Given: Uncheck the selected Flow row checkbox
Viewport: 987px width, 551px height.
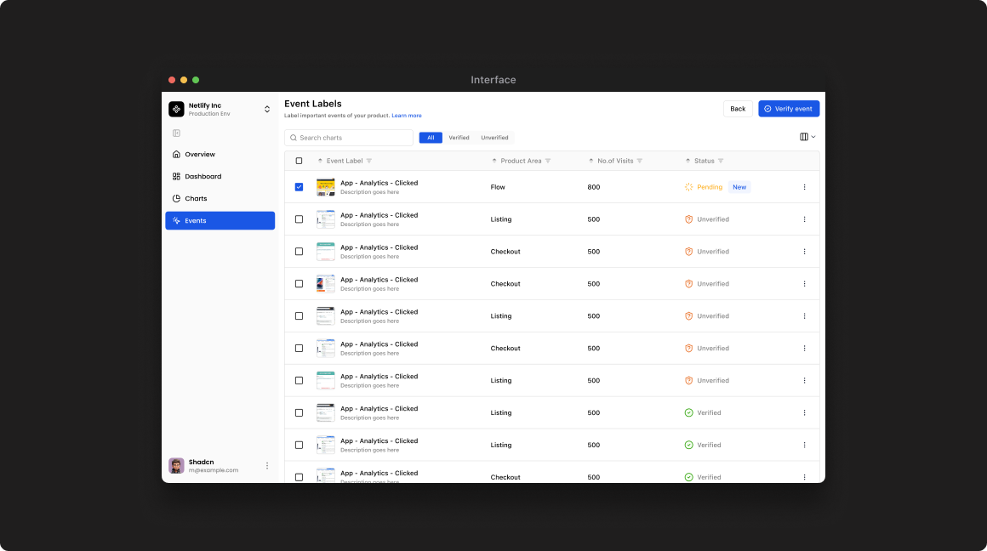Looking at the screenshot, I should pos(299,187).
